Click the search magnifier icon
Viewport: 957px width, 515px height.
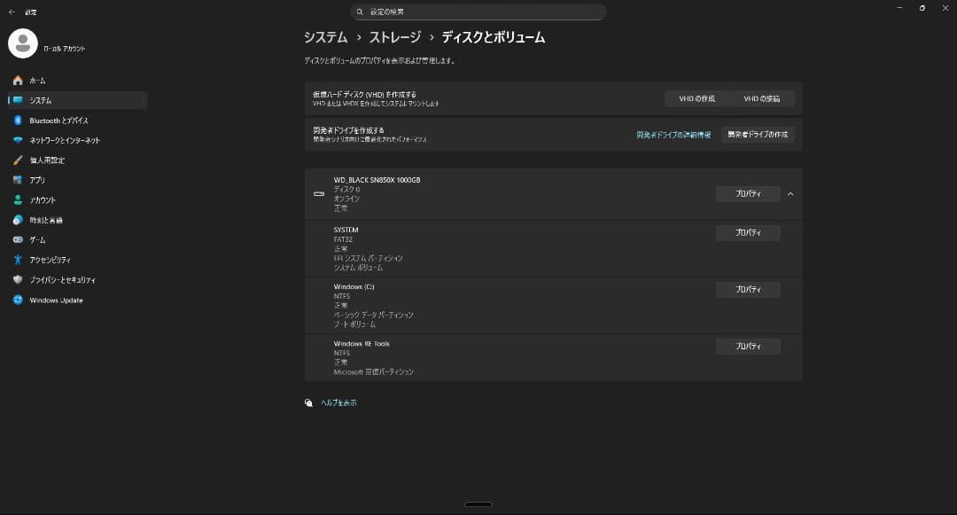360,12
